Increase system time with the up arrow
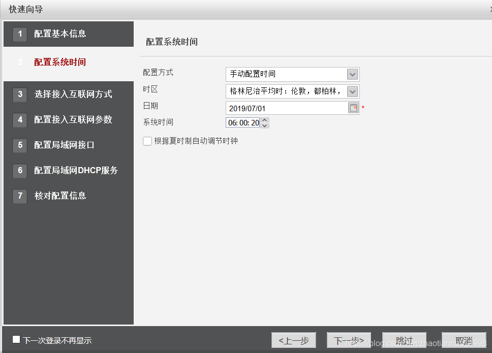Viewport: 492px width, 353px height. pyautogui.click(x=265, y=120)
